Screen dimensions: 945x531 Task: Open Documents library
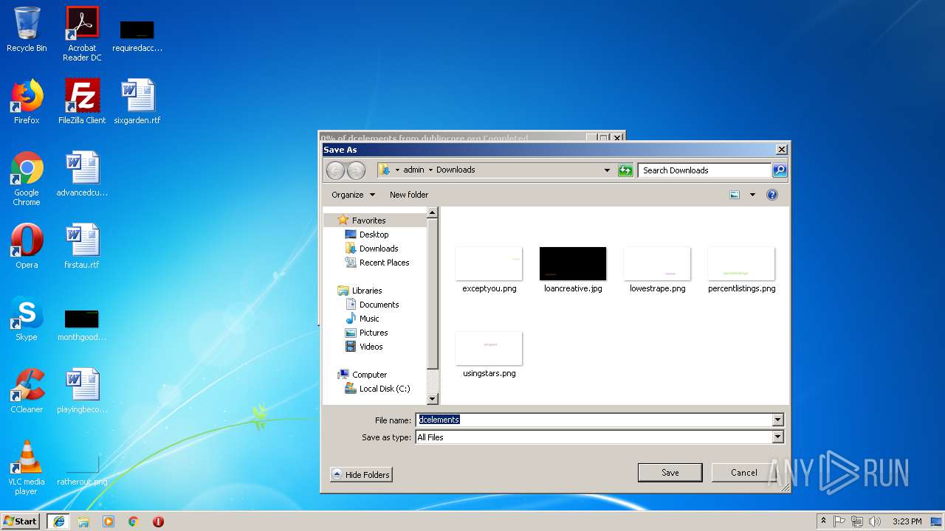pyautogui.click(x=379, y=305)
